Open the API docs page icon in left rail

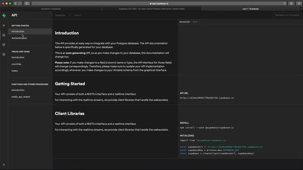click(4, 35)
